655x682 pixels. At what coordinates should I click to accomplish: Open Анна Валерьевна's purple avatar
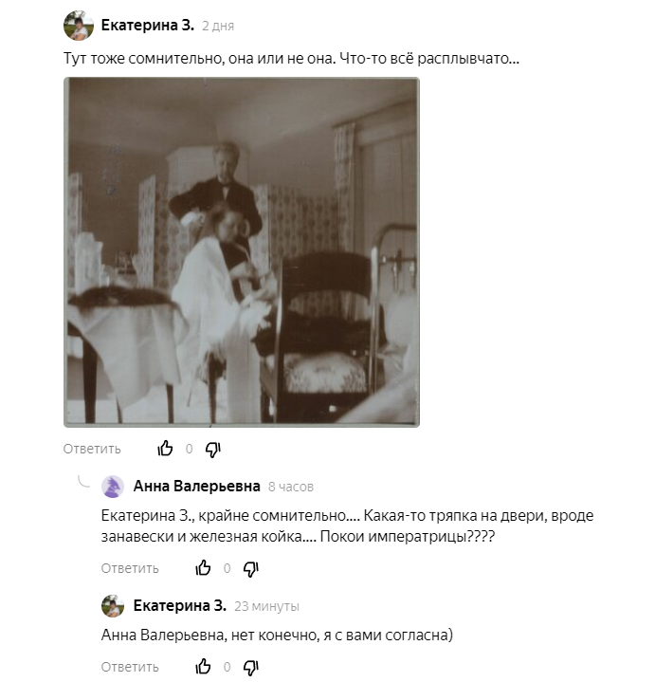[113, 487]
